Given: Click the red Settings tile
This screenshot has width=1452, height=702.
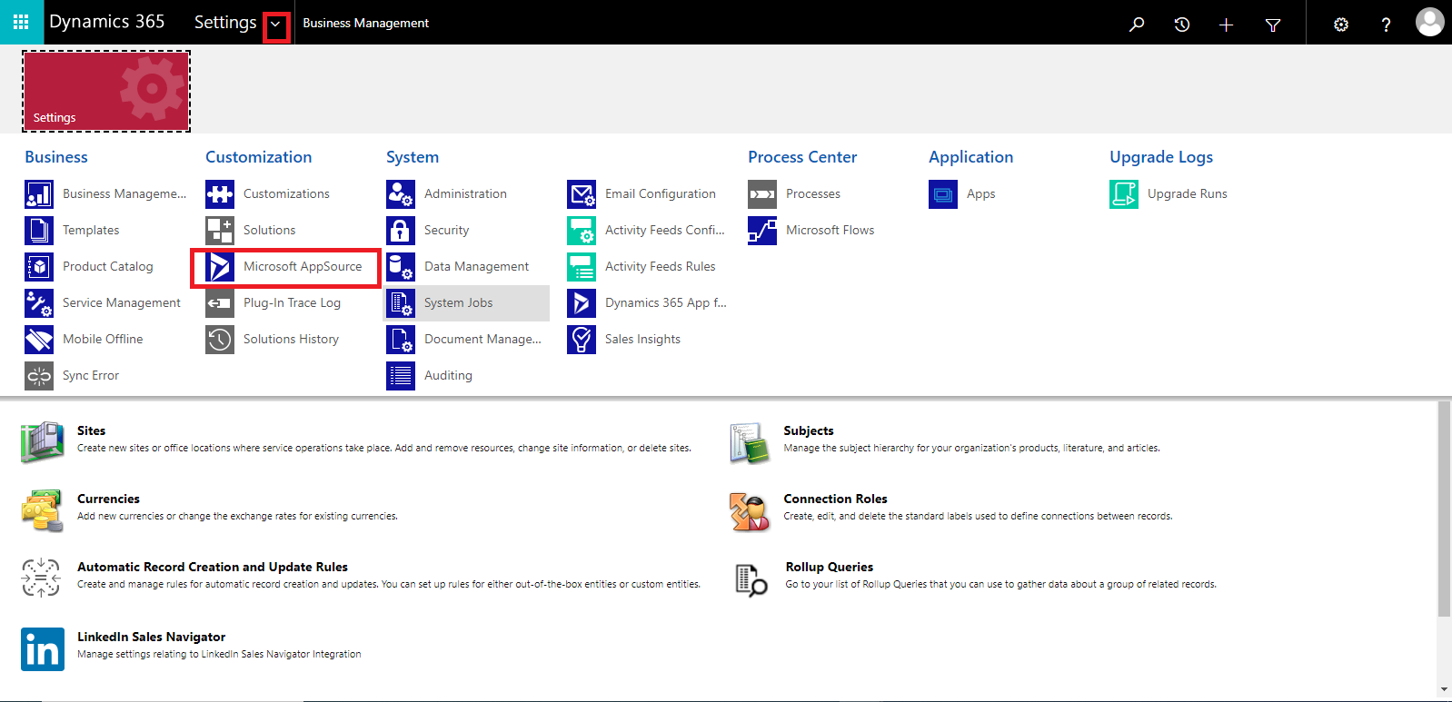Looking at the screenshot, I should (106, 91).
